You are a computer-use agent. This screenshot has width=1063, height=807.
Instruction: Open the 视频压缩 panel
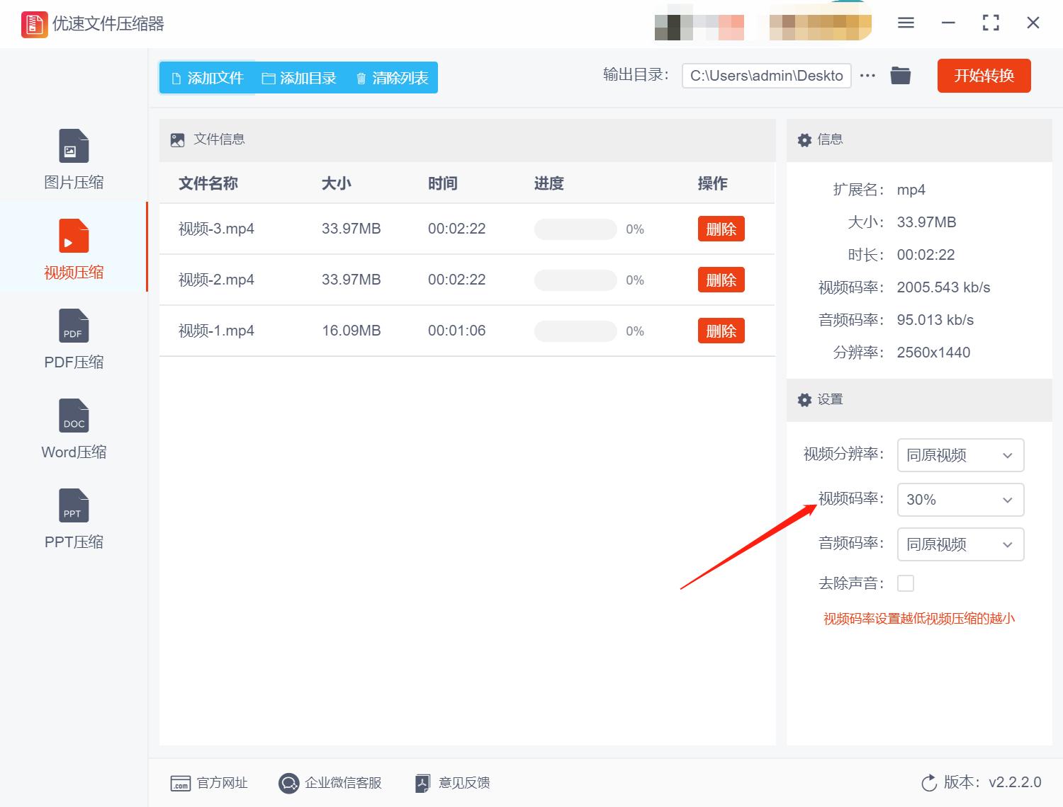click(73, 246)
